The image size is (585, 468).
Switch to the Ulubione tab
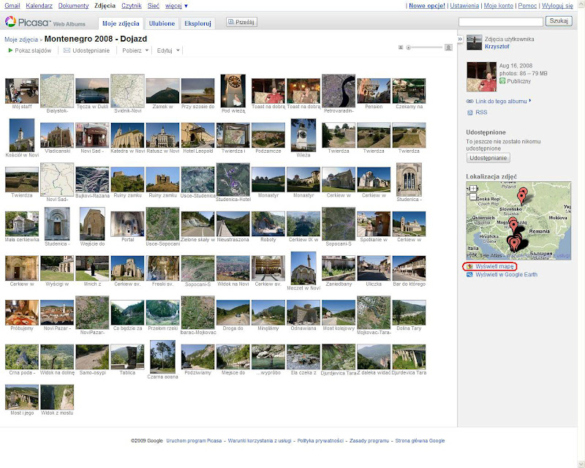click(x=162, y=23)
